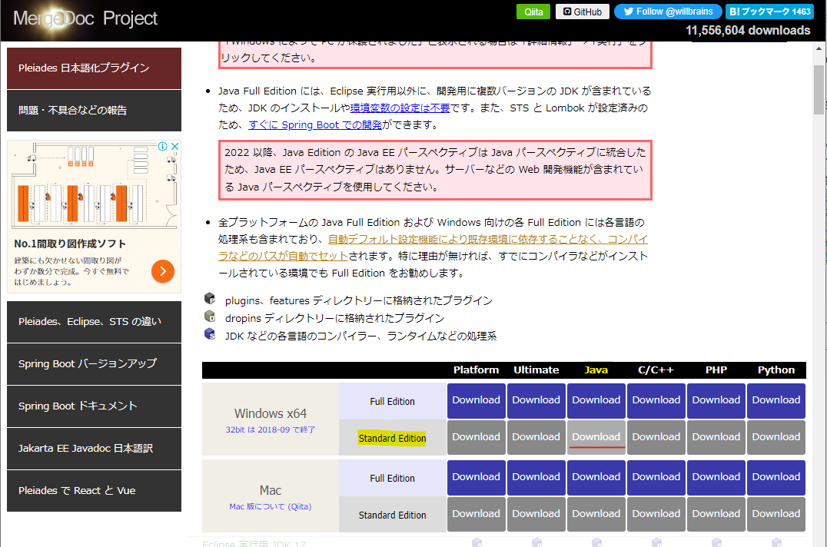The width and height of the screenshot is (827, 547).
Task: Close the floor plan advertisement
Action: (174, 146)
